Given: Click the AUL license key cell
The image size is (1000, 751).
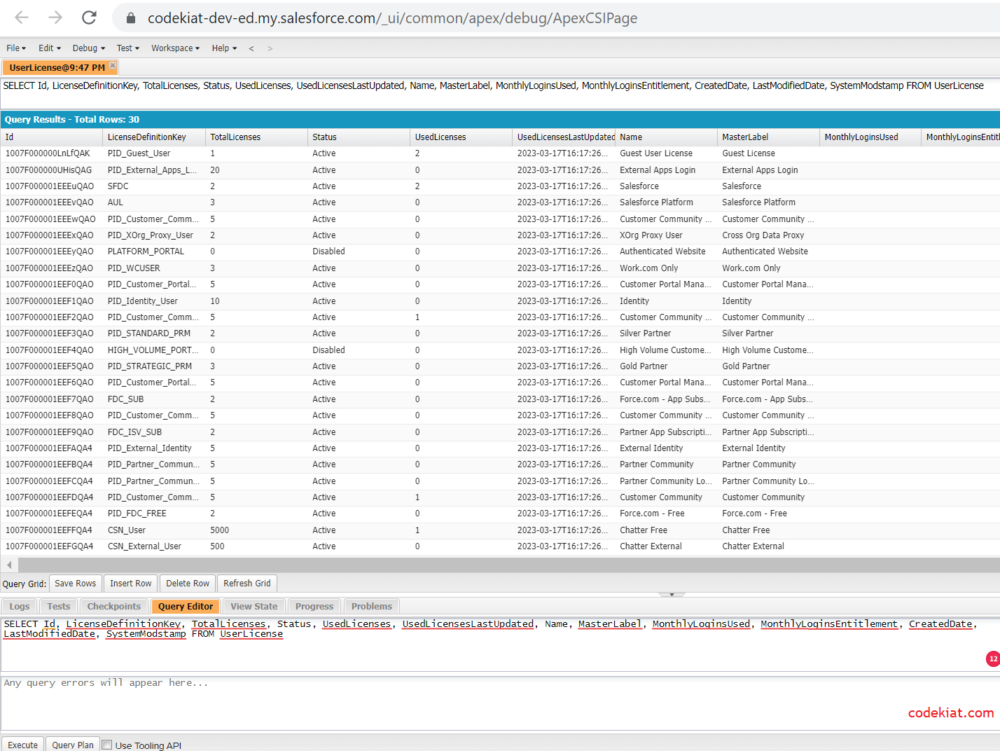Looking at the screenshot, I should (x=154, y=202).
